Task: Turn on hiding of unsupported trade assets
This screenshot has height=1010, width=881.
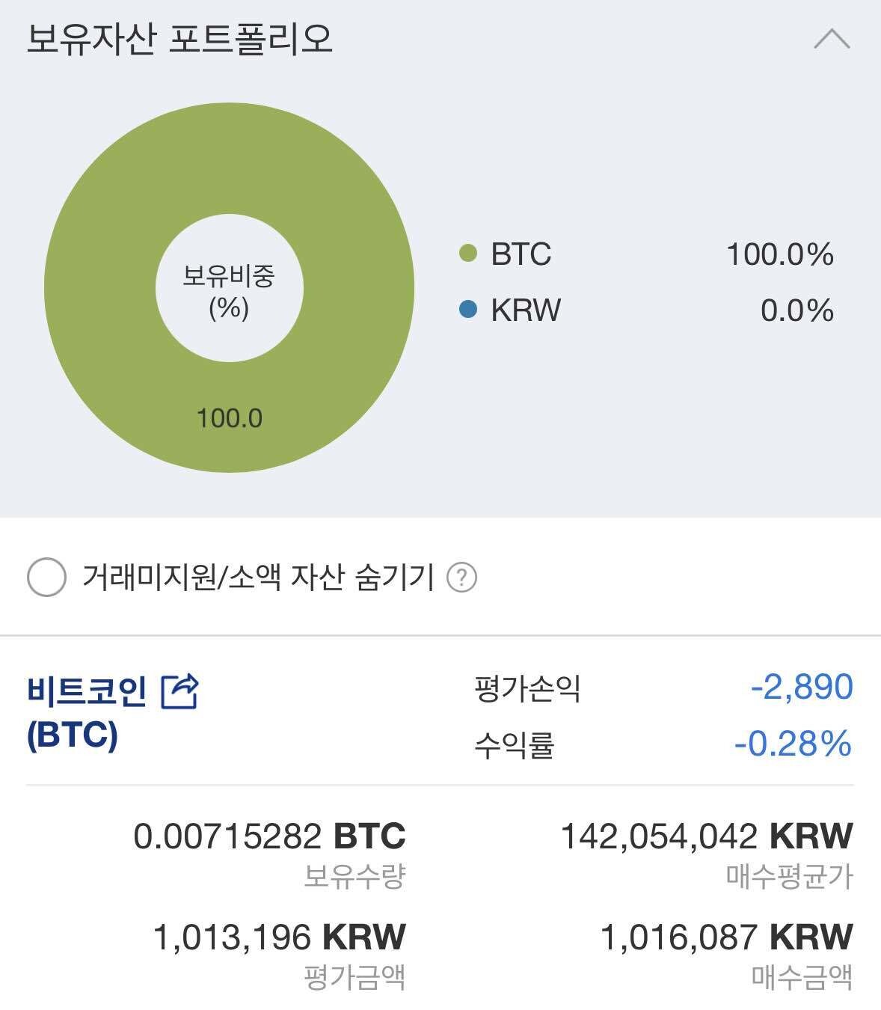Action: pos(46,577)
